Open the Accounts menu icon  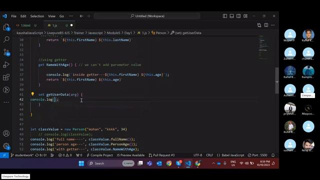6,133
